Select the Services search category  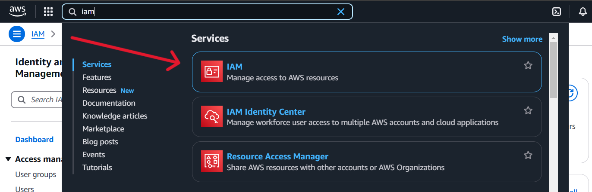coord(97,64)
